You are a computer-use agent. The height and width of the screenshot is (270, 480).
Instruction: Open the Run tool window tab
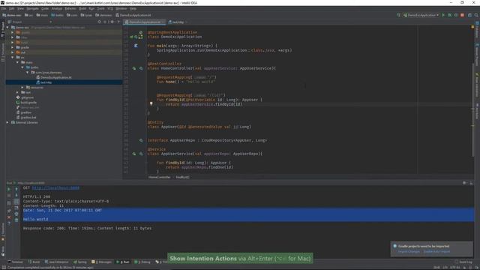tap(123, 262)
